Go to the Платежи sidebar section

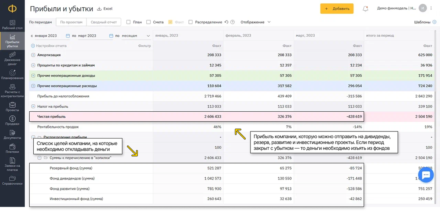click(12, 149)
